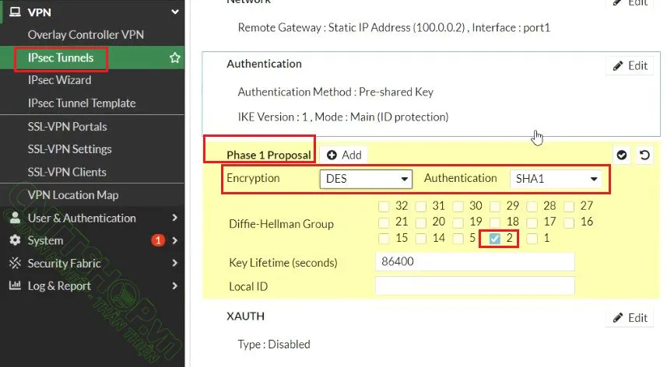Expand the System menu chevron
The width and height of the screenshot is (667, 367).
point(174,241)
